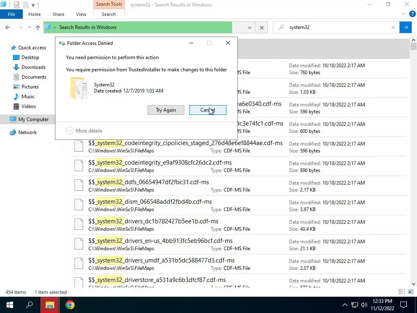417x313 pixels.
Task: Stop loading with address bar X button
Action: pos(262,27)
